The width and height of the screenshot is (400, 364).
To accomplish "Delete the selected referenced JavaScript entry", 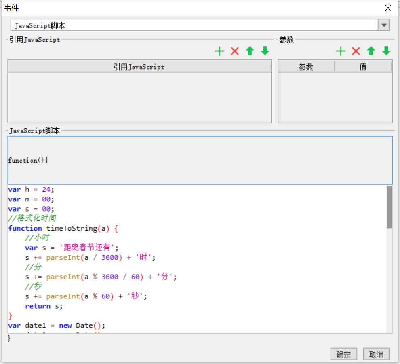I will (x=235, y=51).
